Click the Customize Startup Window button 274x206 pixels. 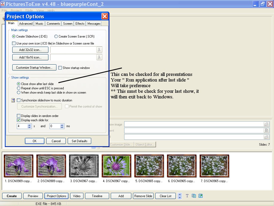point(34,68)
